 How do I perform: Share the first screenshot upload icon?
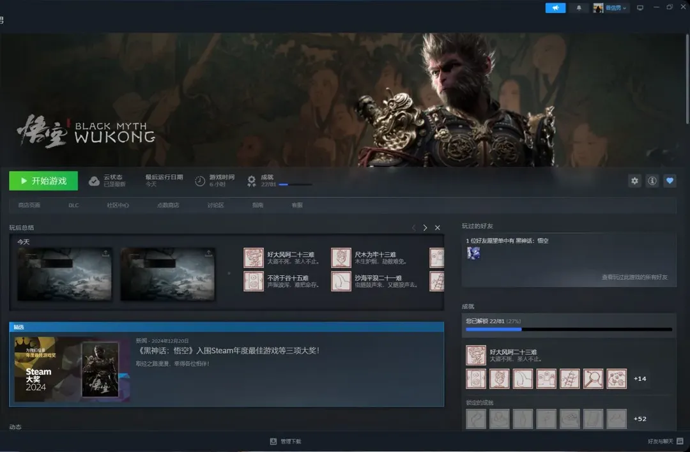[105, 253]
